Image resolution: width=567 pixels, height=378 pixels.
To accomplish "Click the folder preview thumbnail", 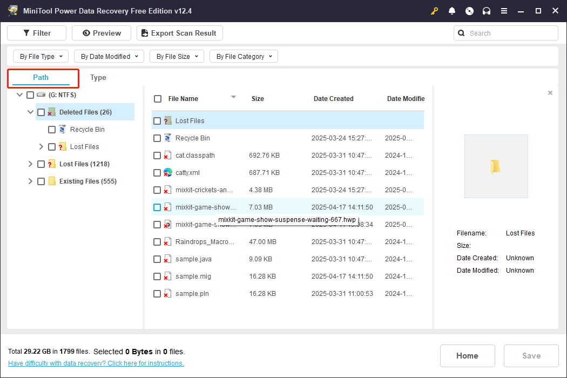I will (x=496, y=166).
